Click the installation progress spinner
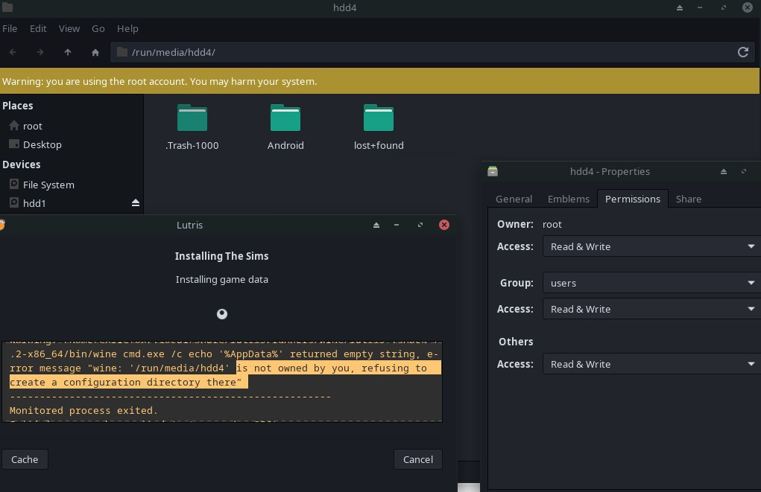 (221, 313)
